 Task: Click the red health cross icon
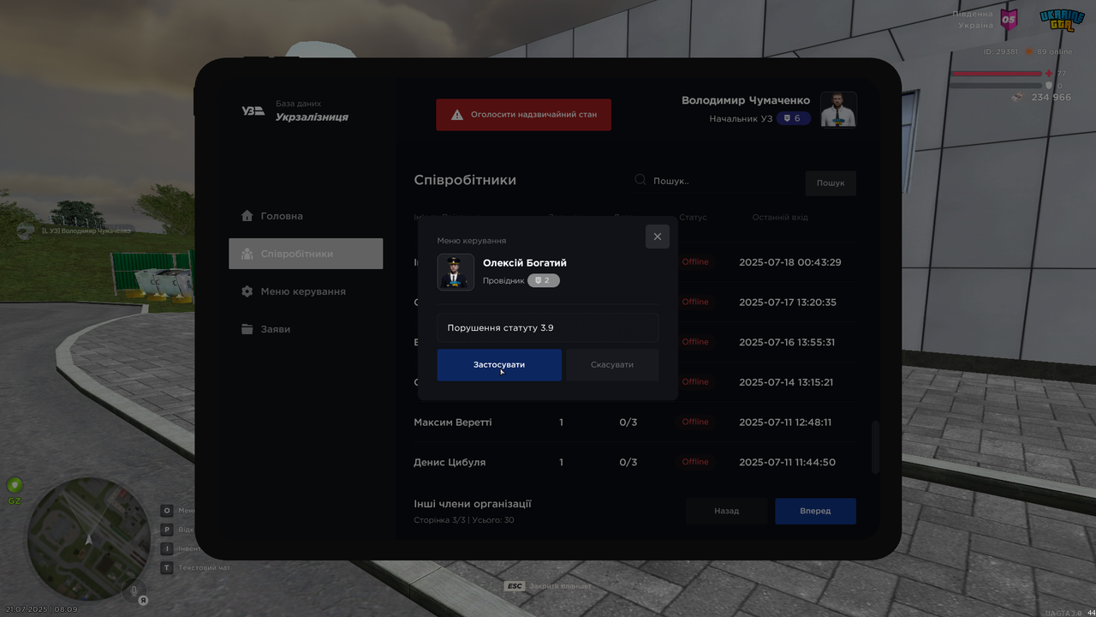1049,74
